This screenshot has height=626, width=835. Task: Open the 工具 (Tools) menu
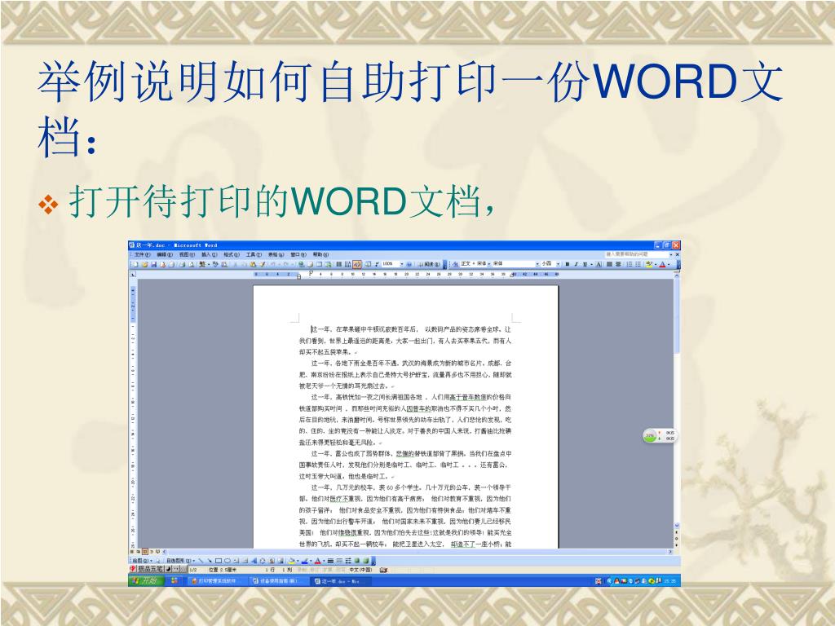pyautogui.click(x=254, y=254)
